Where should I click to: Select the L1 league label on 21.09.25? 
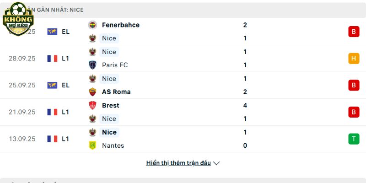(x=65, y=112)
